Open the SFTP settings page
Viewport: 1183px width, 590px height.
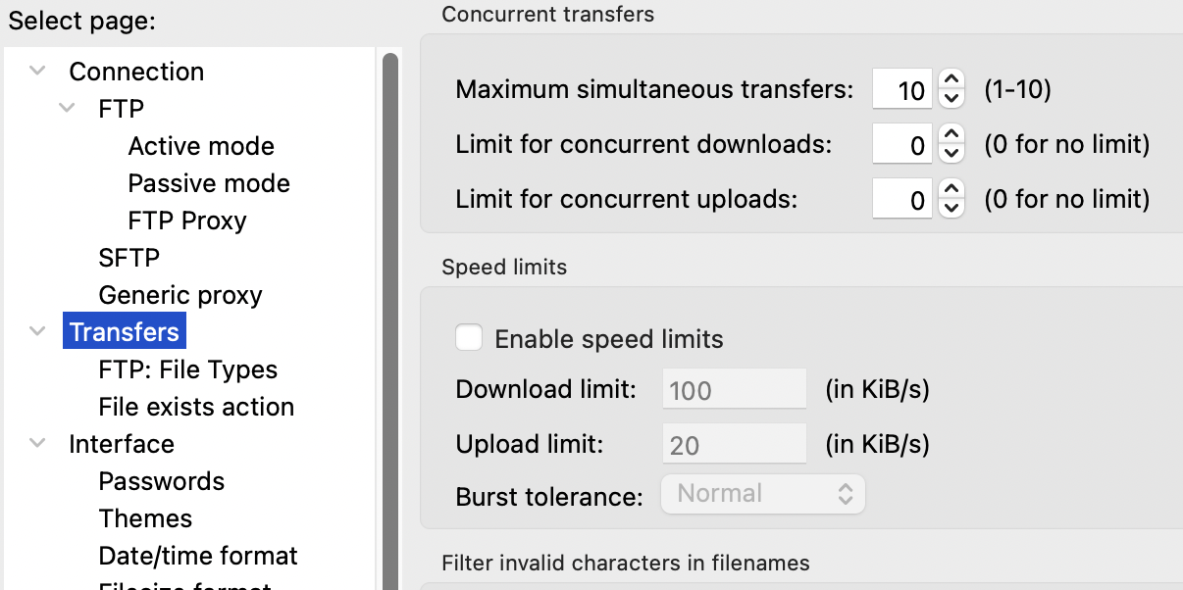pos(127,257)
